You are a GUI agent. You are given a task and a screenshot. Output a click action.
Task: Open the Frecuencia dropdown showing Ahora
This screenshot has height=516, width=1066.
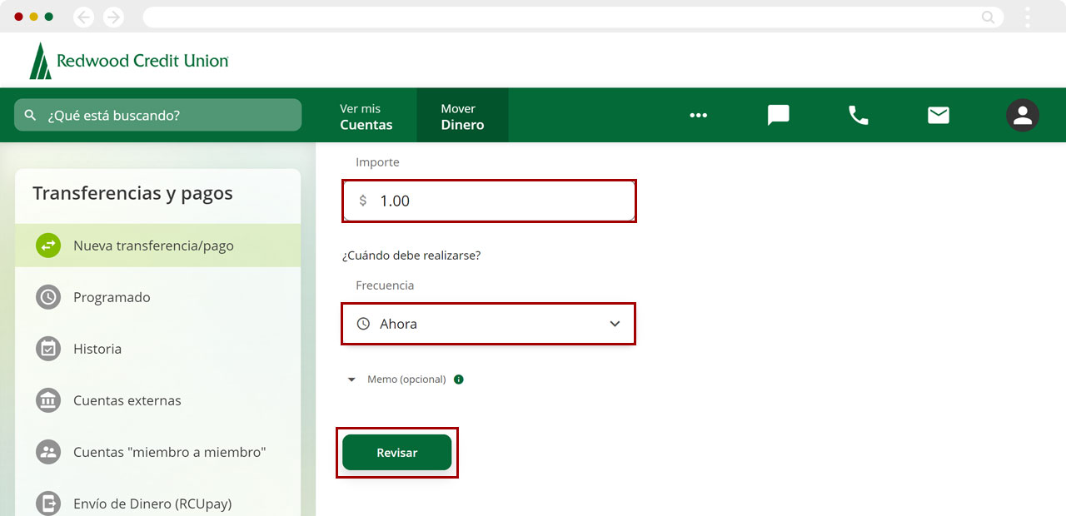click(488, 324)
